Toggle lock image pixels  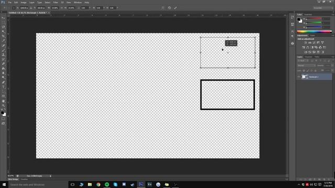[x=308, y=70]
